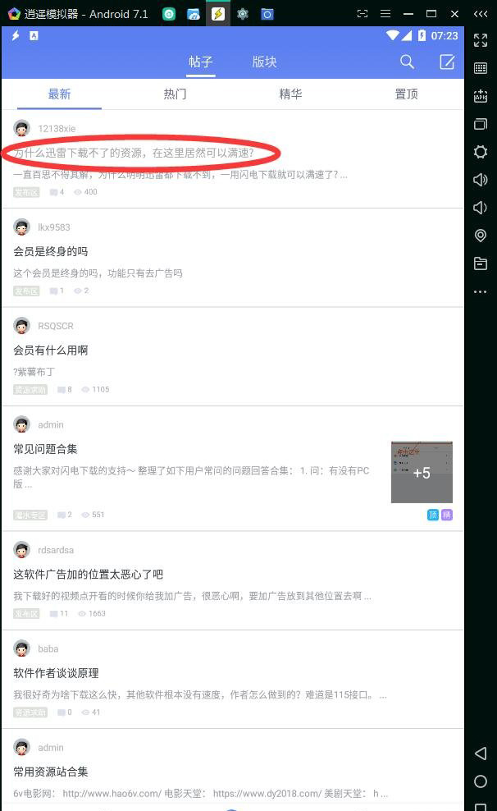This screenshot has height=811, width=497.
Task: Select the 热门 tab
Action: [x=176, y=94]
